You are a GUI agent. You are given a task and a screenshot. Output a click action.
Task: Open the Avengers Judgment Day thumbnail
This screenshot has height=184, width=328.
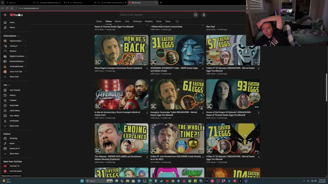click(x=121, y=94)
